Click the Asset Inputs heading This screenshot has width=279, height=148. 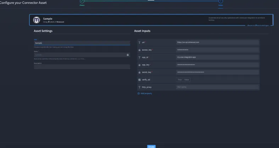[x=142, y=31]
